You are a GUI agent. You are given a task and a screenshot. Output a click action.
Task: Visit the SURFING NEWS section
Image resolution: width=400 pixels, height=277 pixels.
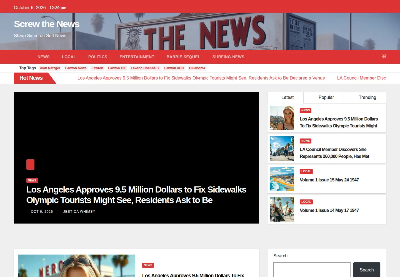(228, 57)
